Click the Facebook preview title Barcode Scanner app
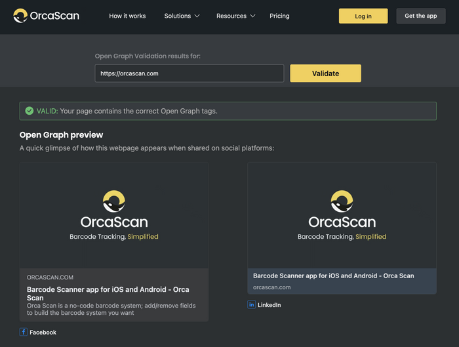This screenshot has width=459, height=347. click(108, 293)
